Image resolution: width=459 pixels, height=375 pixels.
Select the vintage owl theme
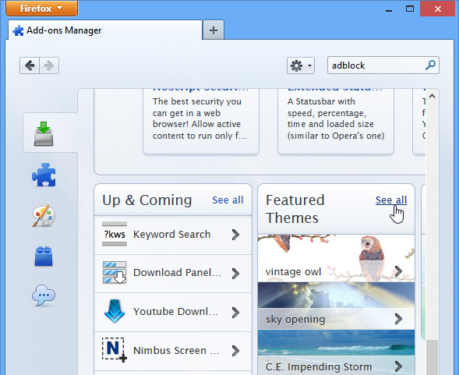point(336,258)
